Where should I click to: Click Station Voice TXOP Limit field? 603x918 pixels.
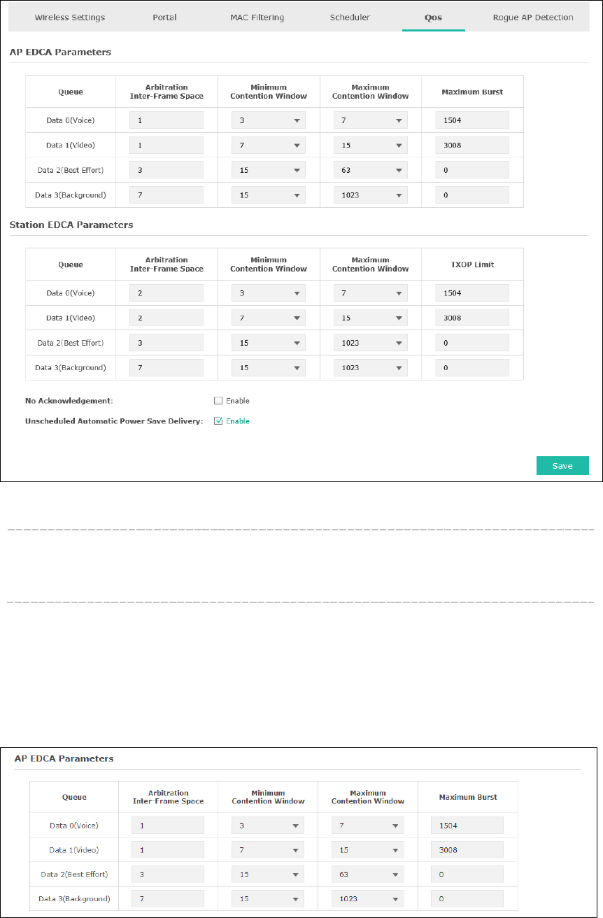click(x=472, y=293)
